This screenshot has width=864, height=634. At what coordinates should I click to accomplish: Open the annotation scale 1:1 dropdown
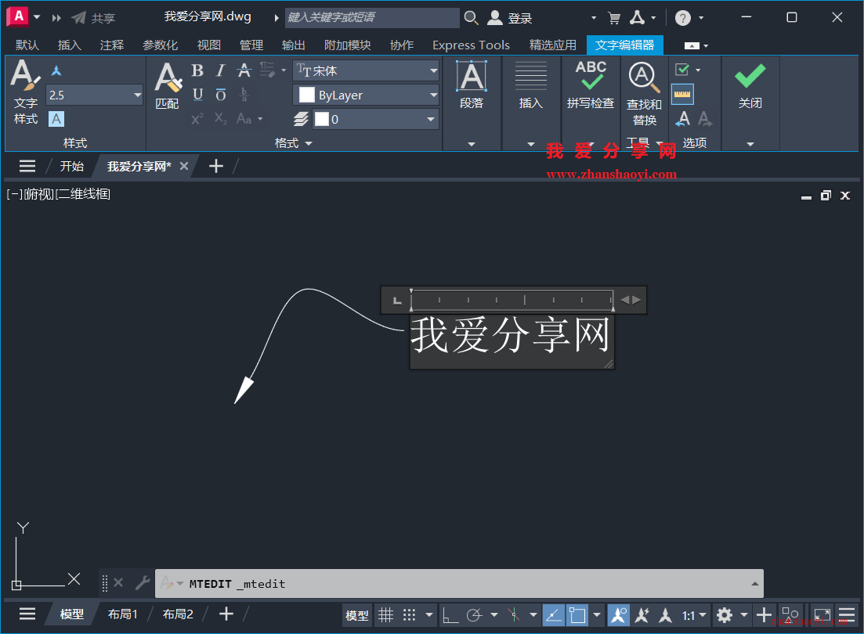[x=693, y=615]
